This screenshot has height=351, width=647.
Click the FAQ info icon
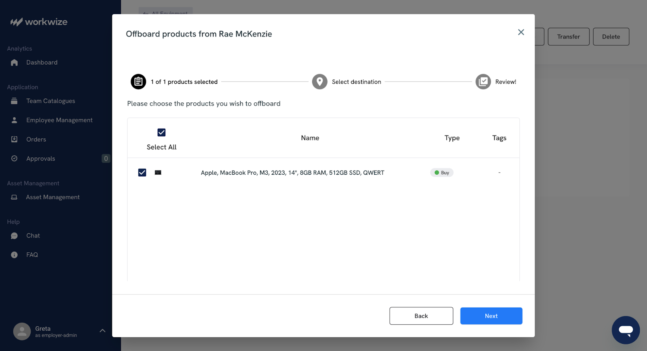(x=15, y=255)
